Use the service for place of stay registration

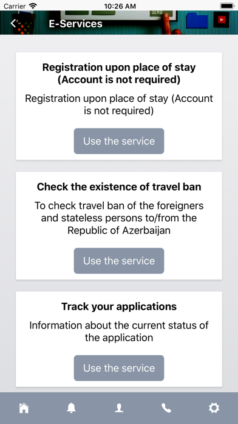click(119, 141)
